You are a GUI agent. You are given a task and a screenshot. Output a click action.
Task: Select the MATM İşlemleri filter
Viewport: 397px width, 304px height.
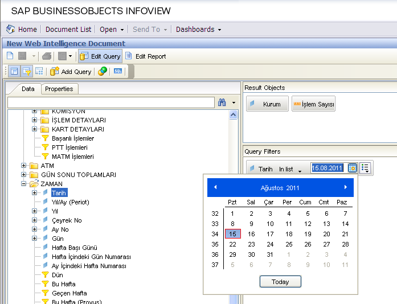[73, 157]
